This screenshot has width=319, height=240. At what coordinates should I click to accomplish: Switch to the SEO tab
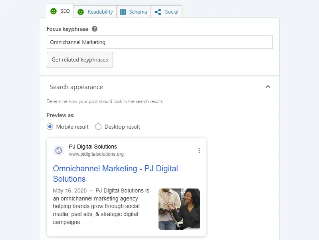point(59,11)
